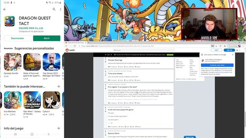
Task: Downvote the 'Time zone release' post
Action: point(105,75)
